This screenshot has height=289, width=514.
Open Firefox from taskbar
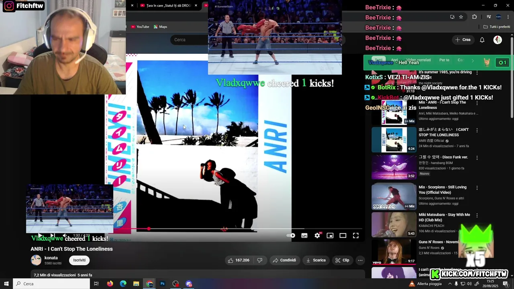click(x=110, y=284)
